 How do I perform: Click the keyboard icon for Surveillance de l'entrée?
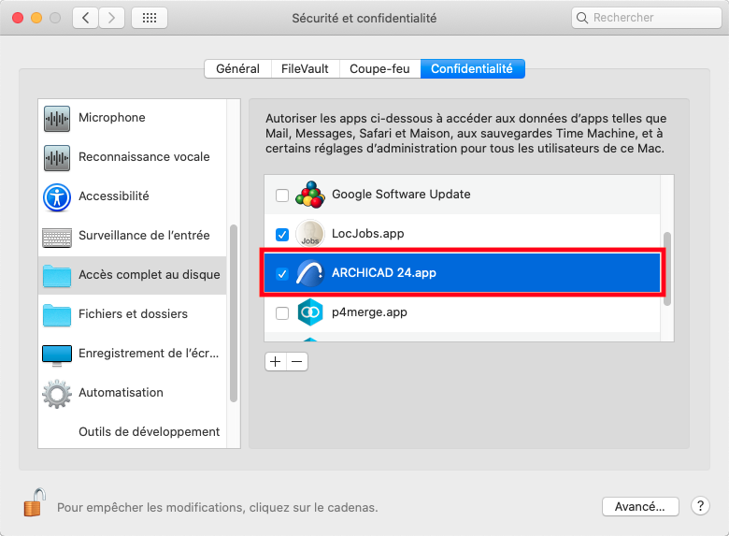point(57,238)
